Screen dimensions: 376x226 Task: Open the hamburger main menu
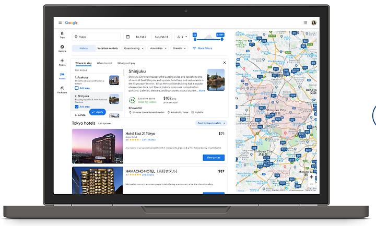pyautogui.click(x=60, y=23)
